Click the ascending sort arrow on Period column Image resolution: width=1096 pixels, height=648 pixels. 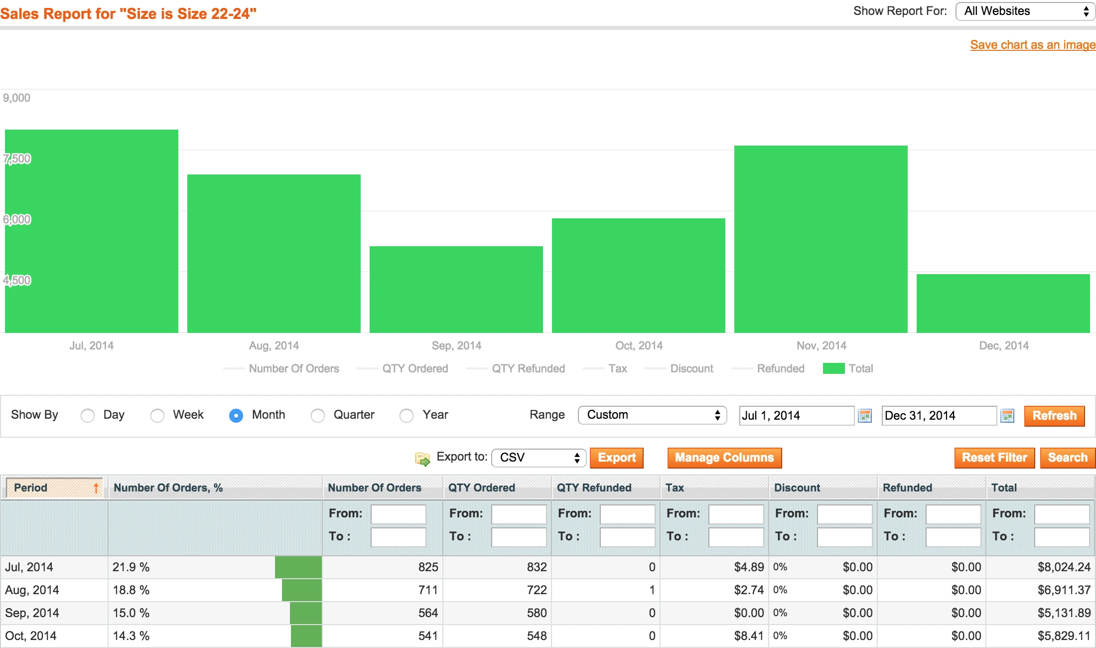[x=96, y=488]
